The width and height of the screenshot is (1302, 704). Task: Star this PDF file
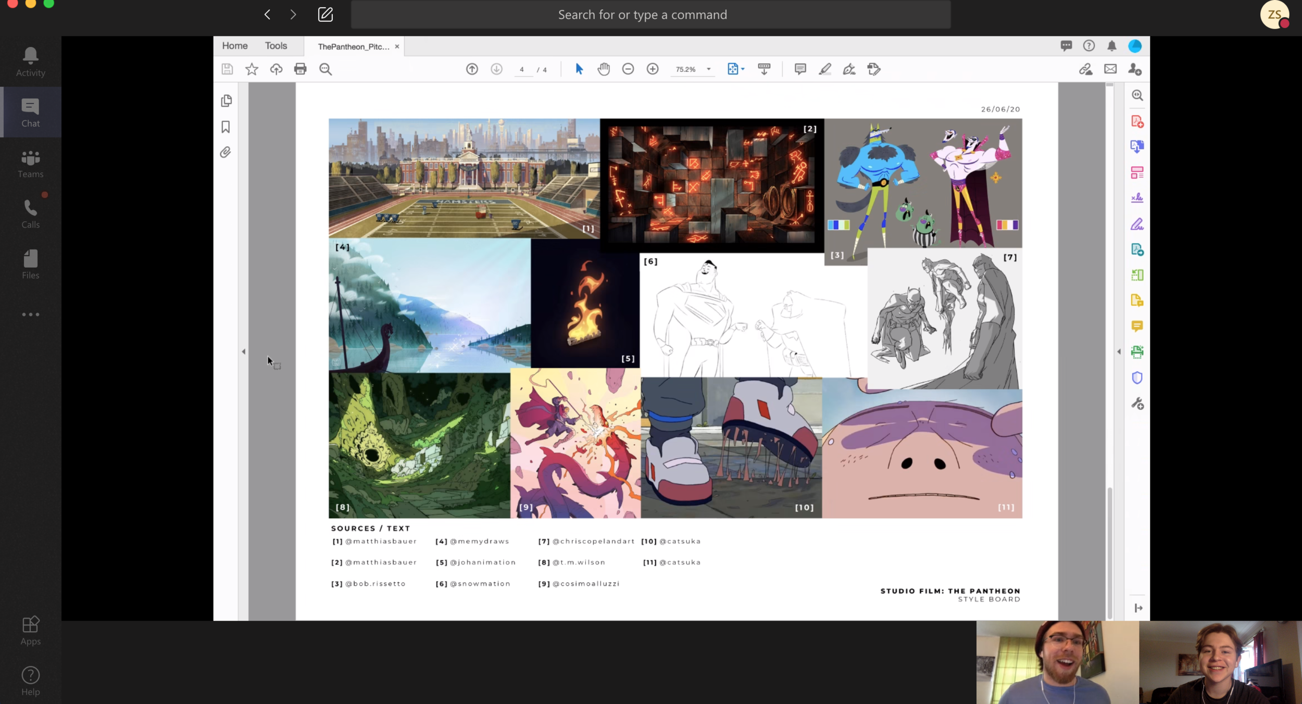(x=252, y=69)
